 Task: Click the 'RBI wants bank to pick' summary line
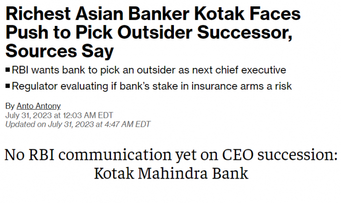(x=98, y=70)
